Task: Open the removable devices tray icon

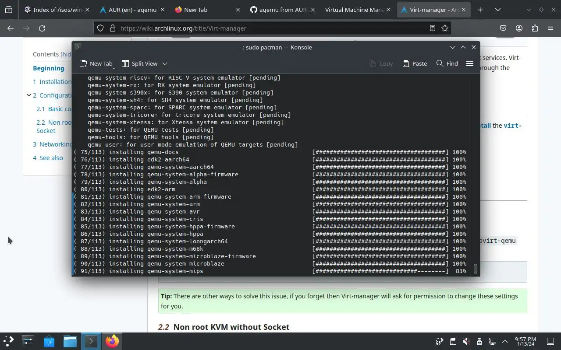Action: tap(479, 341)
